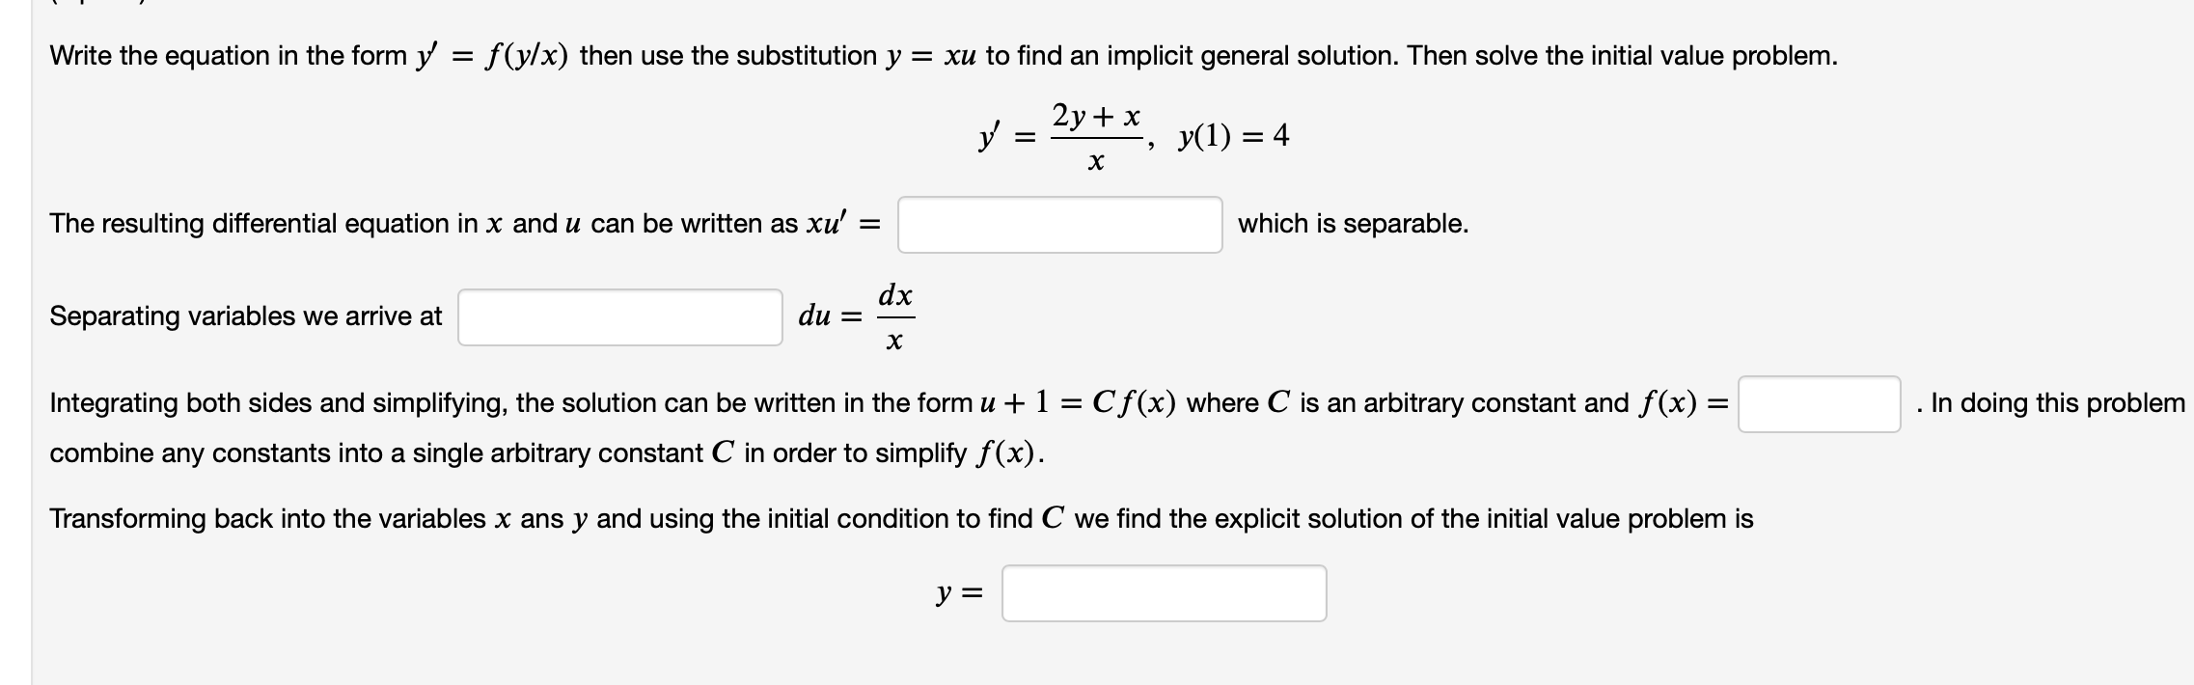The image size is (2194, 685).
Task: Click the initial condition y(1) = 4
Action: tap(1235, 137)
